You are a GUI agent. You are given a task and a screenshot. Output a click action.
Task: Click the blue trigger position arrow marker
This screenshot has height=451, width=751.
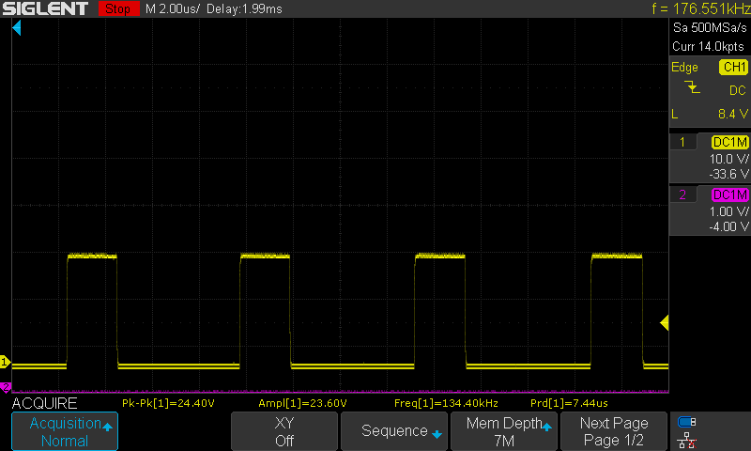pos(17,28)
